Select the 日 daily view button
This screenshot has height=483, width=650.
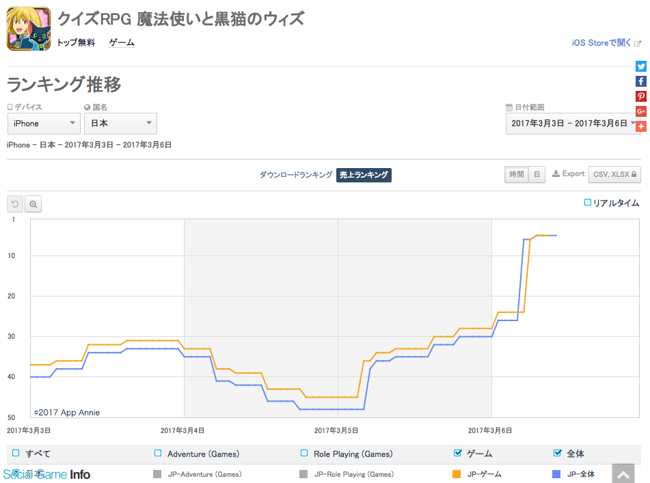coord(537,174)
